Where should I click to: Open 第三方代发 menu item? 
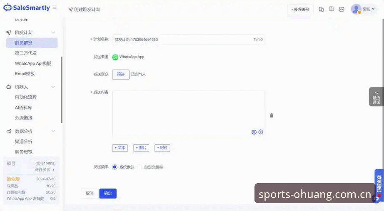26,53
